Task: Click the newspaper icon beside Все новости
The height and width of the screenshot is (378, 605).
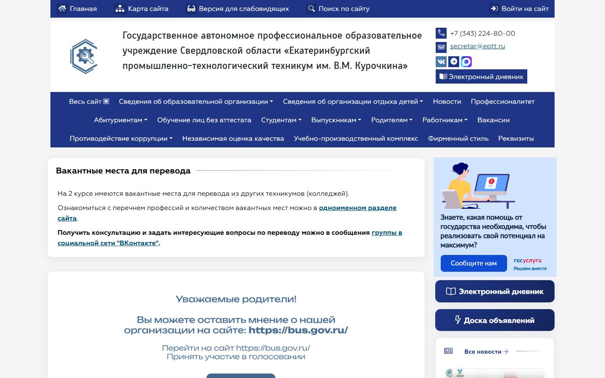Action: coord(448,351)
